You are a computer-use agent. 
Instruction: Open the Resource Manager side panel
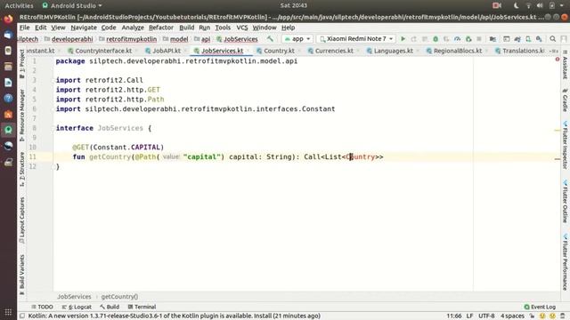coord(21,115)
